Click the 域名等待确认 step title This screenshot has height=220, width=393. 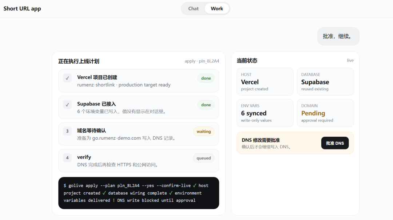point(91,131)
